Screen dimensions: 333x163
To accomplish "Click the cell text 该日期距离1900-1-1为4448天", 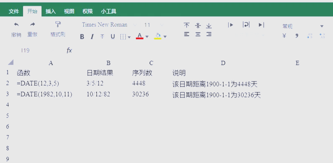I will click(215, 84).
